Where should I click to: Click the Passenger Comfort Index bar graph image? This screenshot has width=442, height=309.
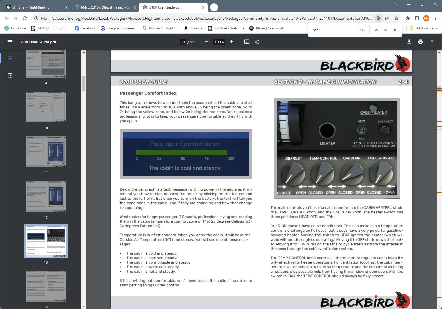coord(186,154)
